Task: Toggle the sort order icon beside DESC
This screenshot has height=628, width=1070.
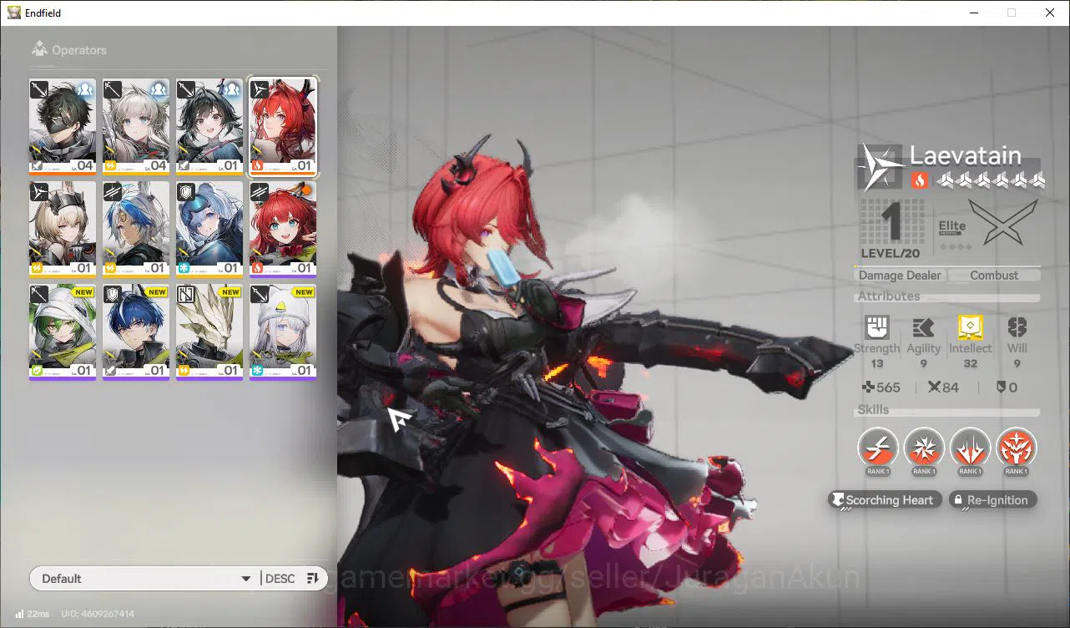Action: coord(313,578)
